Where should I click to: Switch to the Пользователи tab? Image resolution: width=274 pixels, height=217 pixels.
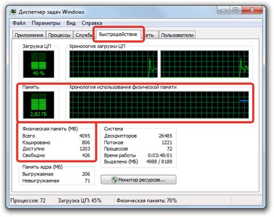click(x=177, y=35)
